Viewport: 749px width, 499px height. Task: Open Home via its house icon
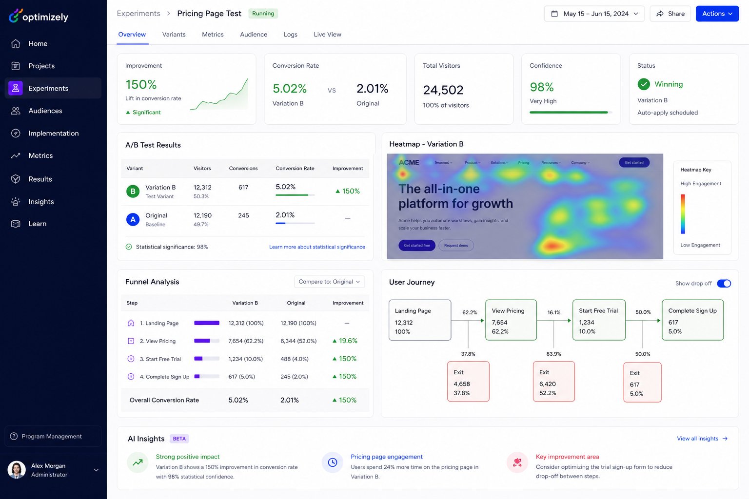(16, 43)
